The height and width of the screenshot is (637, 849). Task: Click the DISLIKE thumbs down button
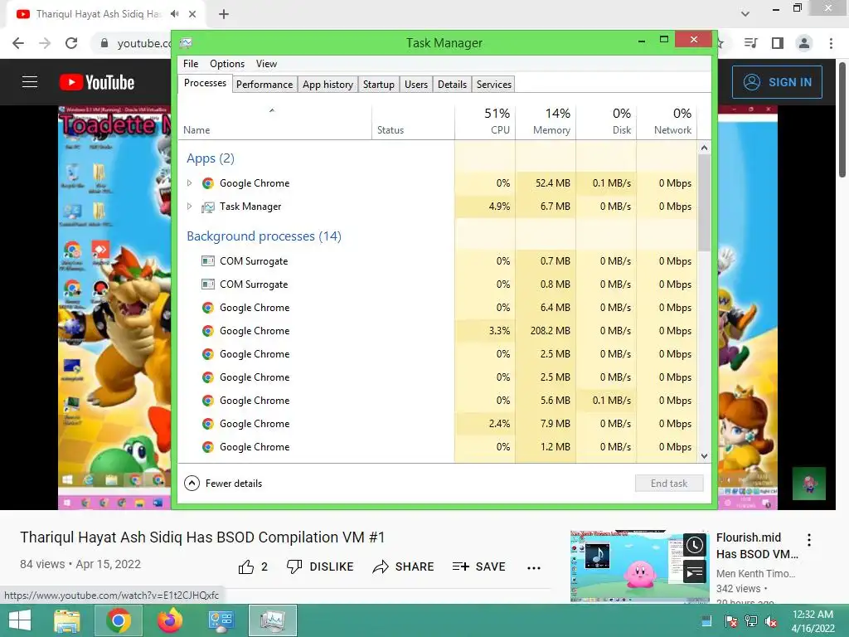click(x=320, y=566)
